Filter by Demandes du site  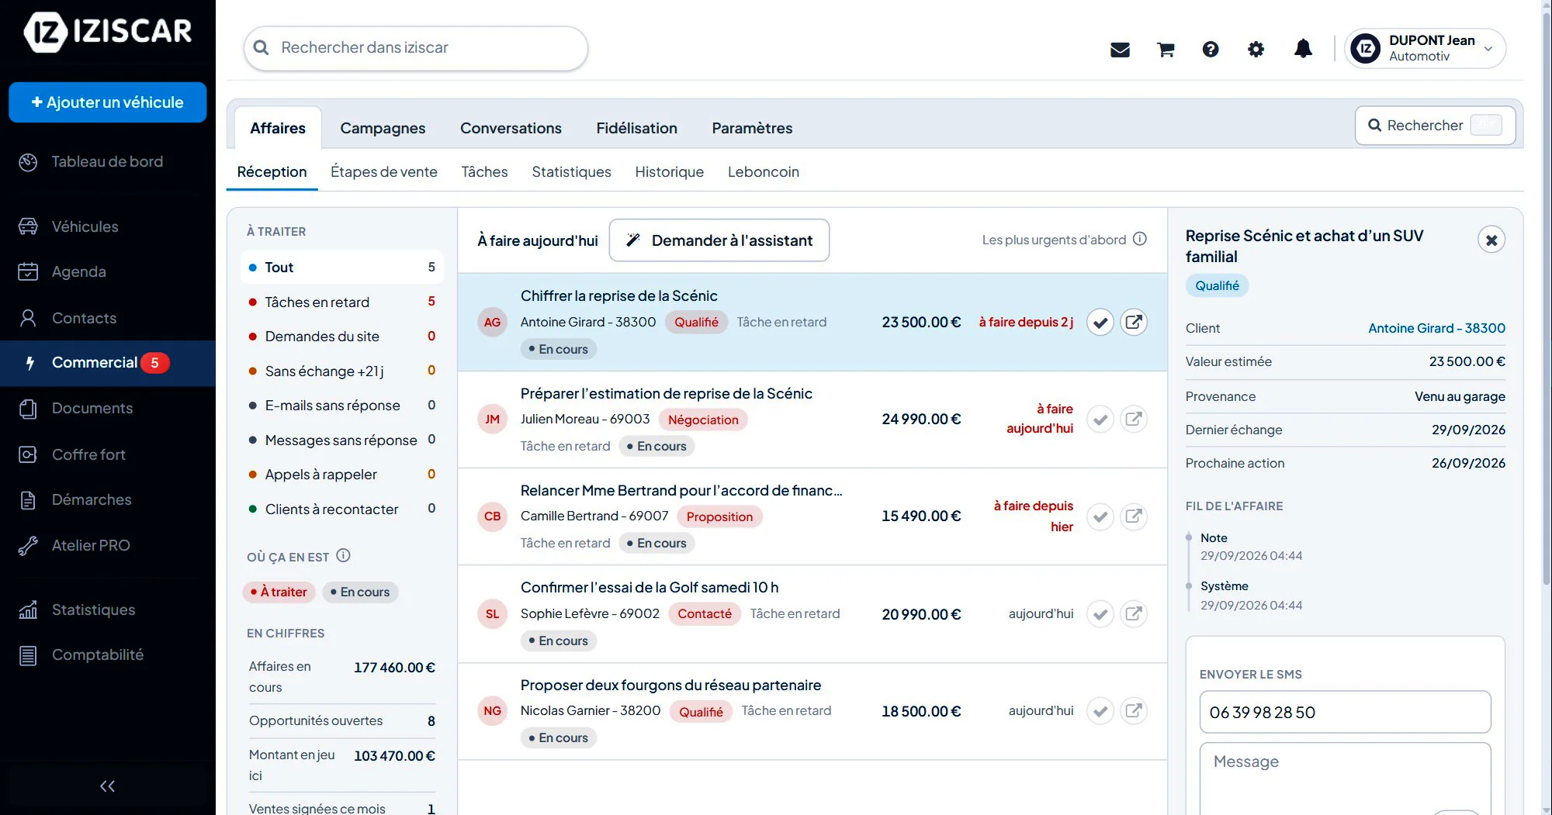point(342,337)
